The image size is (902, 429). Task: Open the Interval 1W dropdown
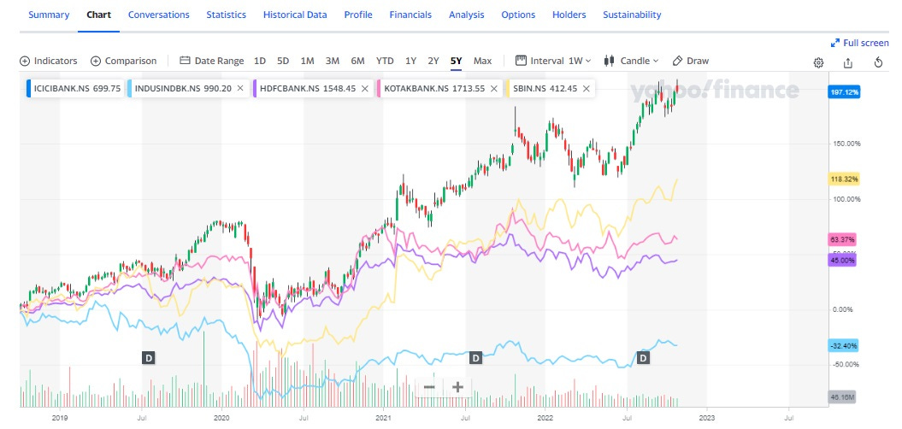click(553, 61)
